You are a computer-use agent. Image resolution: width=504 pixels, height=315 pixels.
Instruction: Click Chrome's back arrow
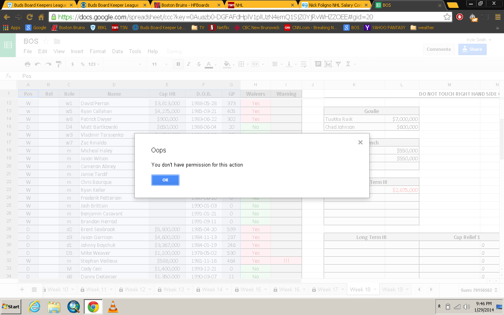(x=7, y=17)
